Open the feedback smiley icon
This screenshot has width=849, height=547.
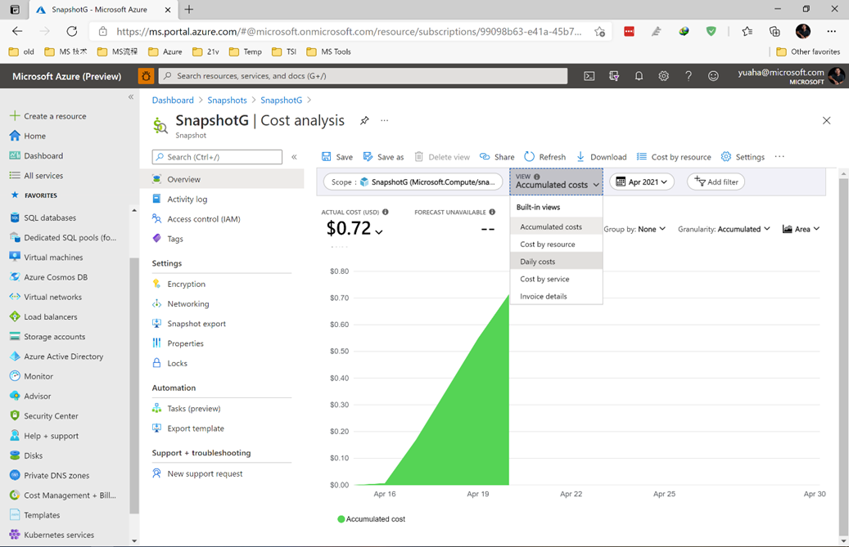[x=714, y=76]
